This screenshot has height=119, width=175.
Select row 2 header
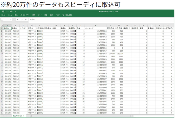coord(2,31)
